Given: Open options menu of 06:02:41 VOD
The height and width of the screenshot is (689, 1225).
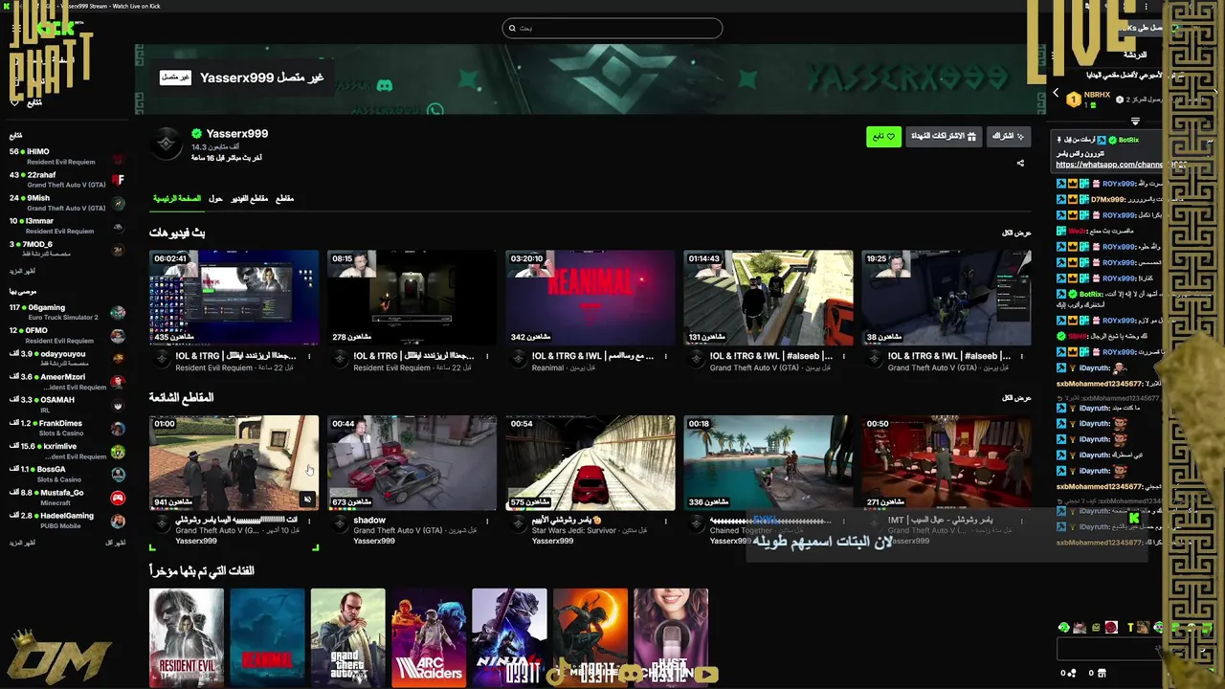Looking at the screenshot, I should [x=309, y=356].
